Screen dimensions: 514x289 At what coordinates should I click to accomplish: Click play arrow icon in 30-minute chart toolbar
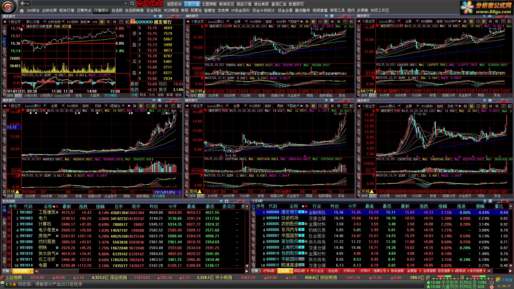point(302,22)
